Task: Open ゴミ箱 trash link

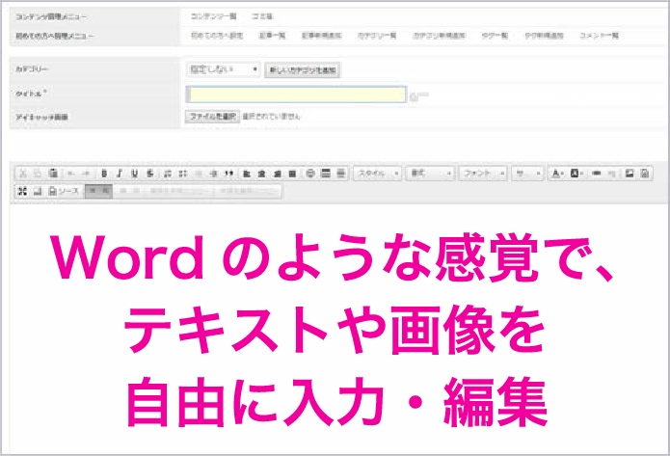Action: tap(262, 16)
